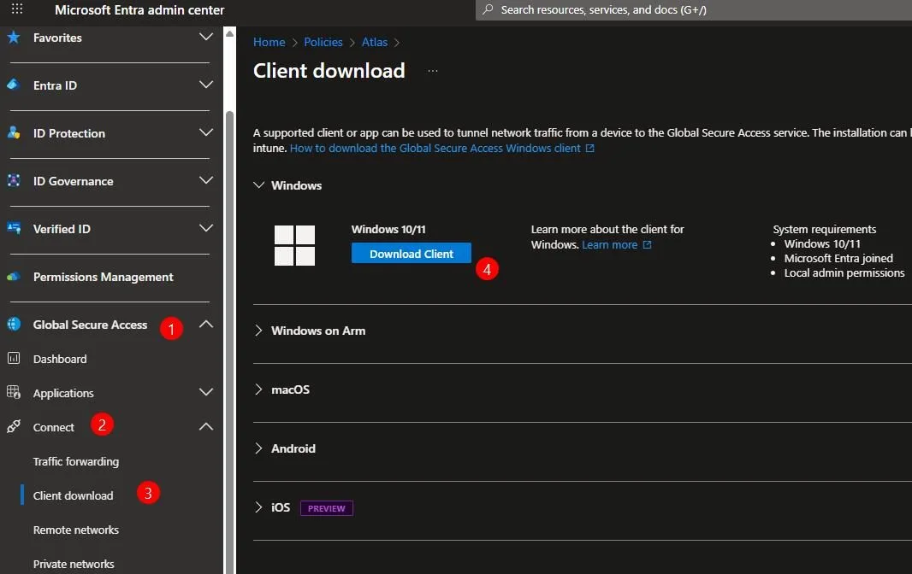Open the Learn more link

(x=609, y=245)
